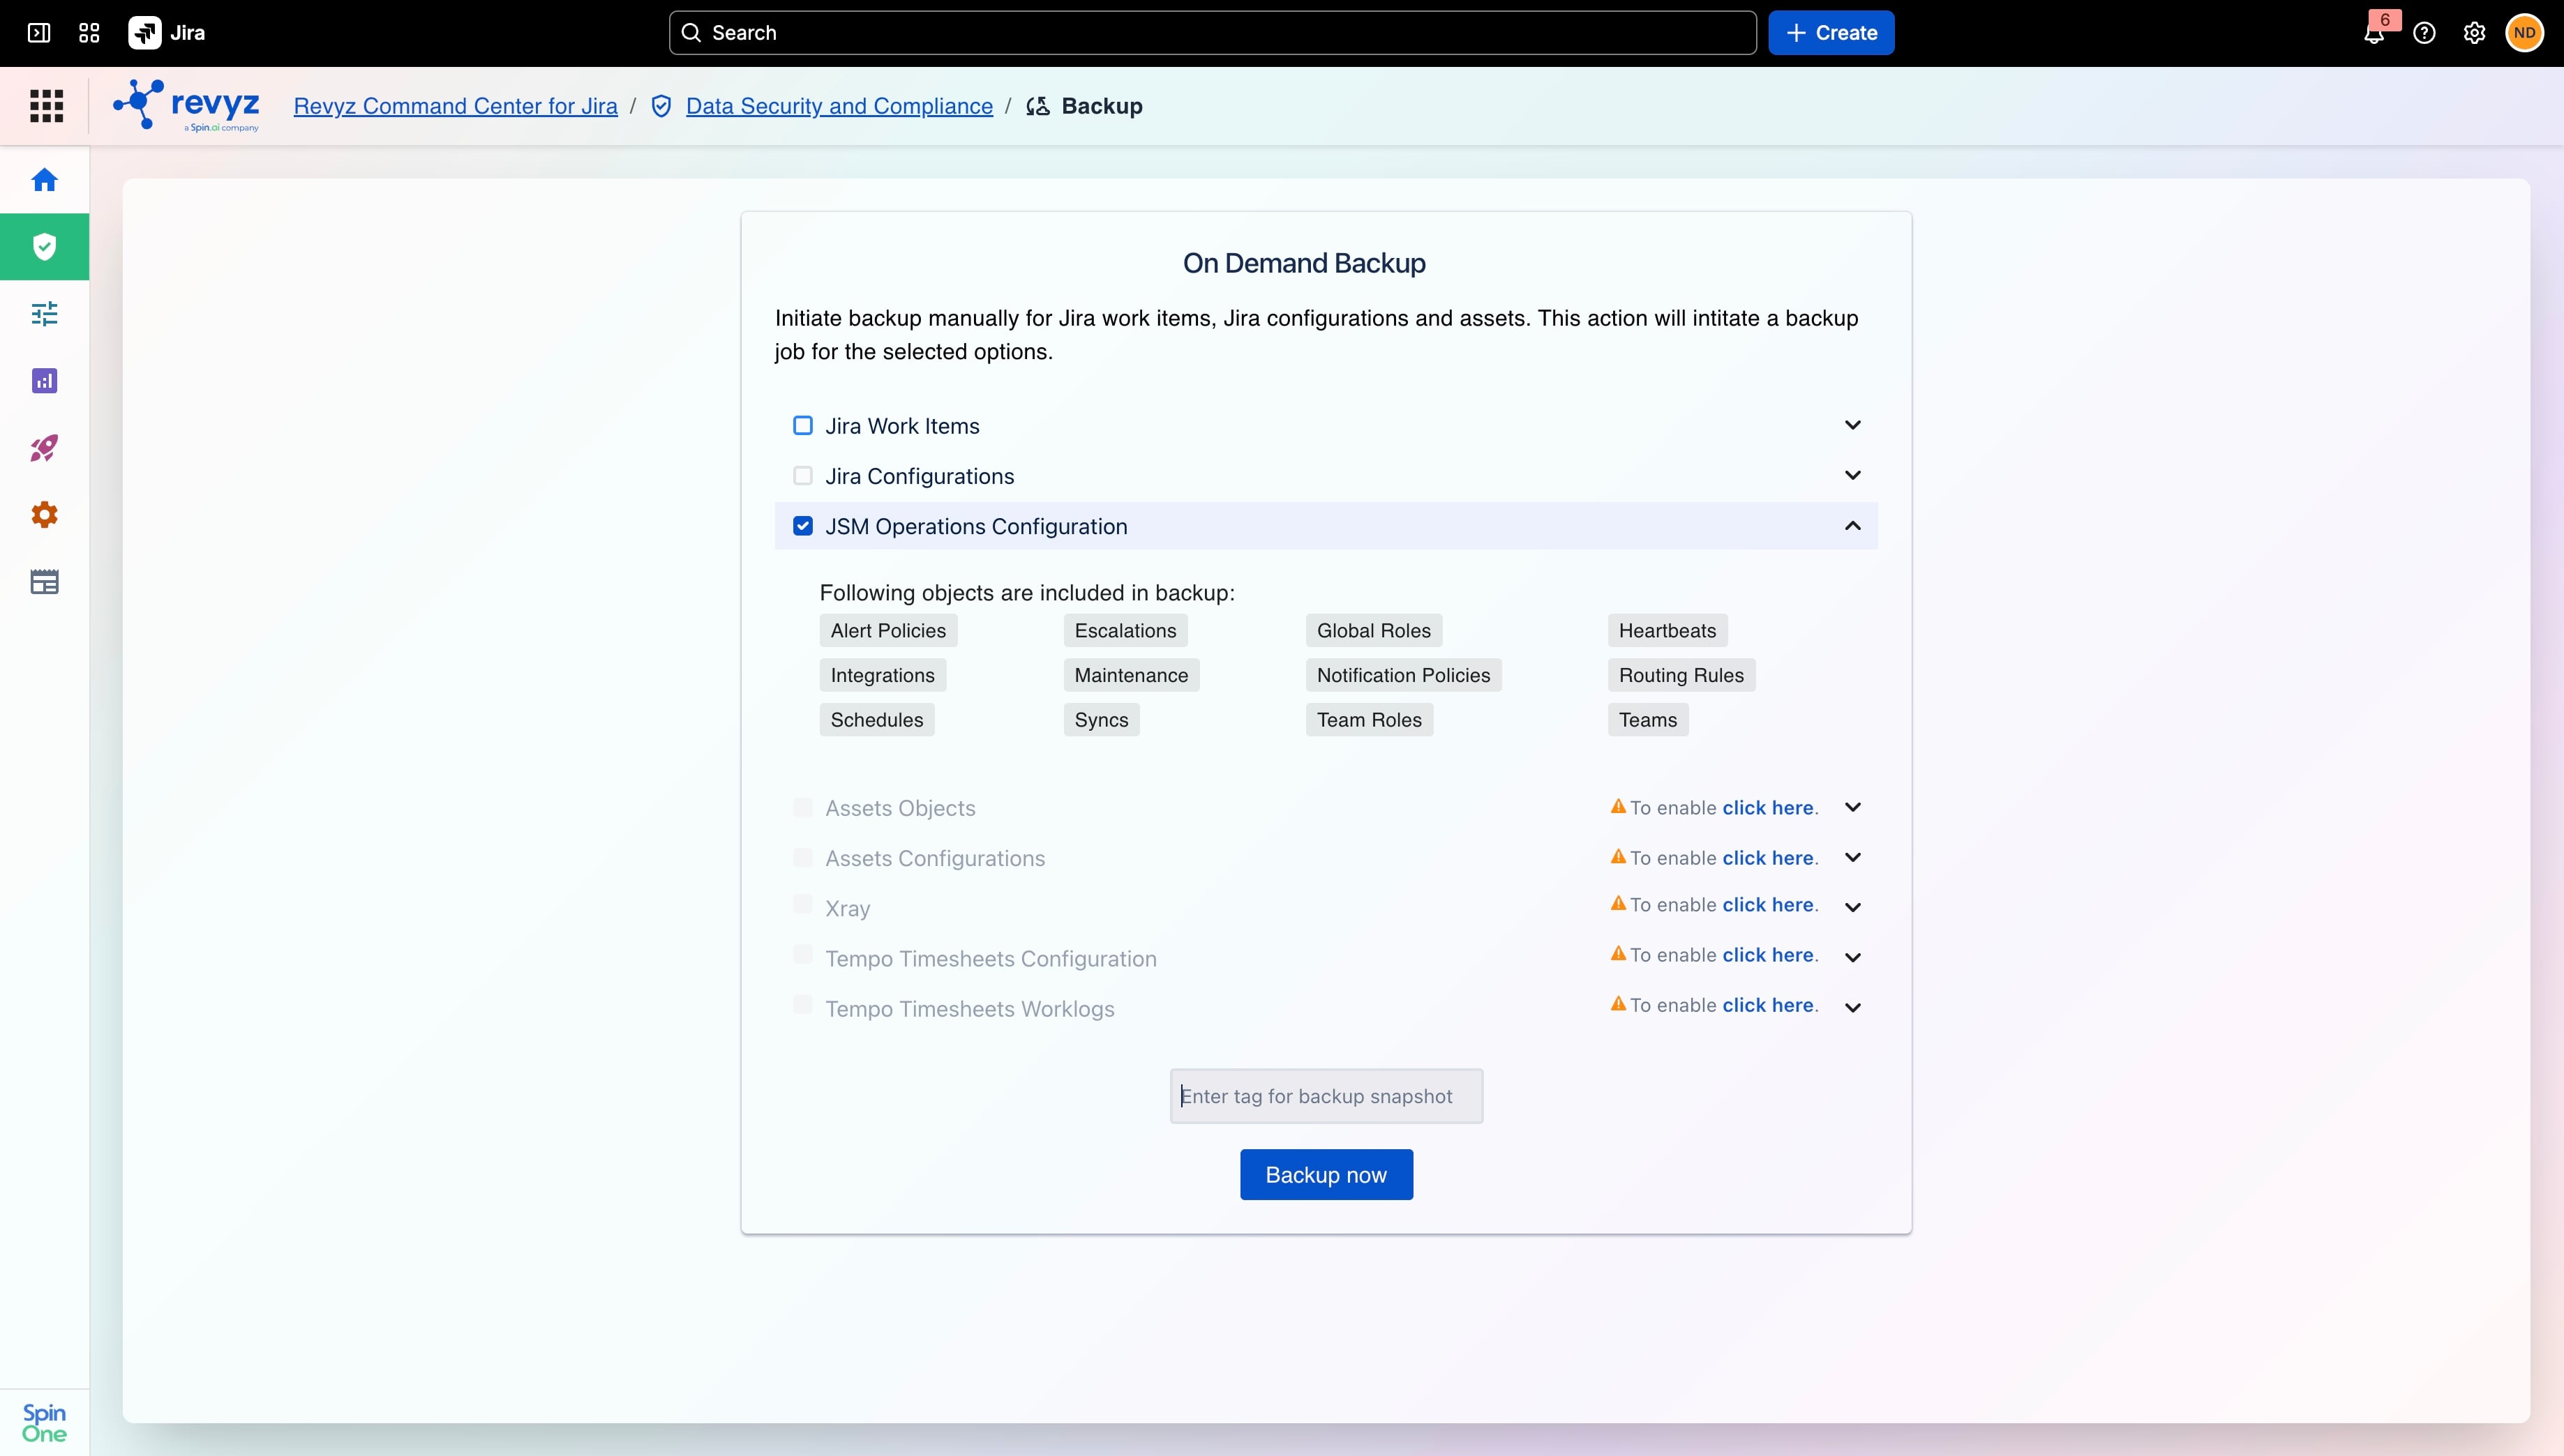Click 'click here' for Tempo Timesheets Configuration
2564x1456 pixels.
pos(1768,954)
